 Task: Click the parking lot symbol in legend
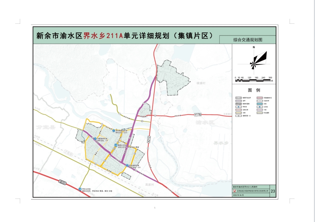pyautogui.click(x=238, y=107)
